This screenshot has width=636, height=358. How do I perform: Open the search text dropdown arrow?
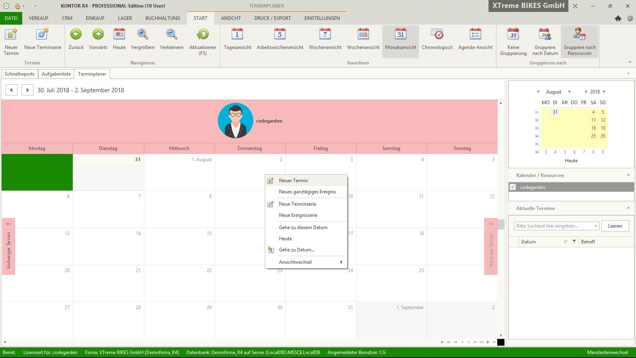(595, 226)
